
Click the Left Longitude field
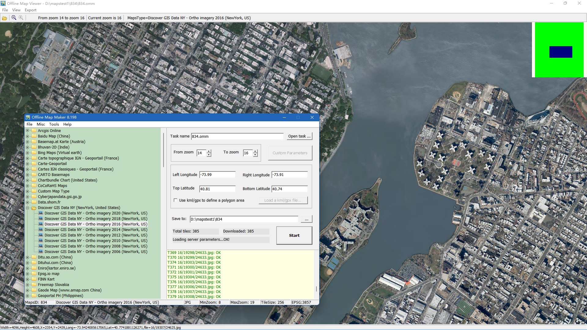point(217,175)
